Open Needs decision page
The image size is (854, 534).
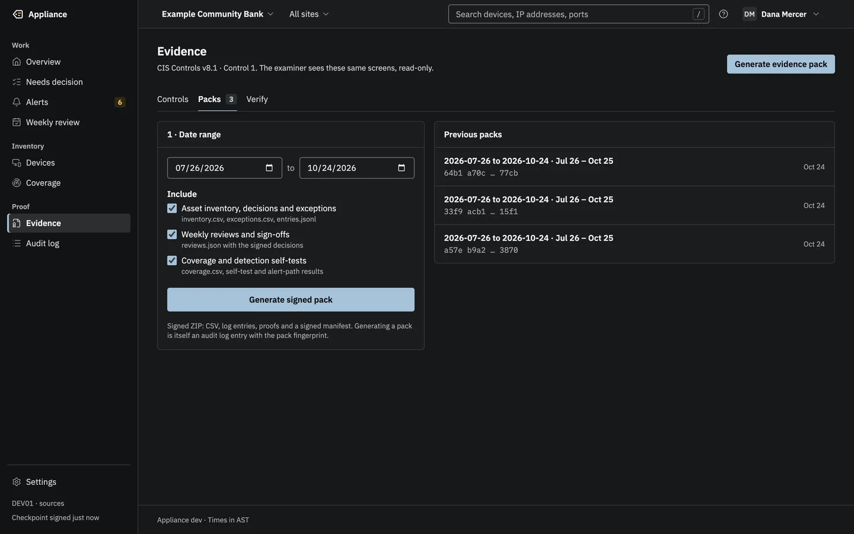coord(69,82)
